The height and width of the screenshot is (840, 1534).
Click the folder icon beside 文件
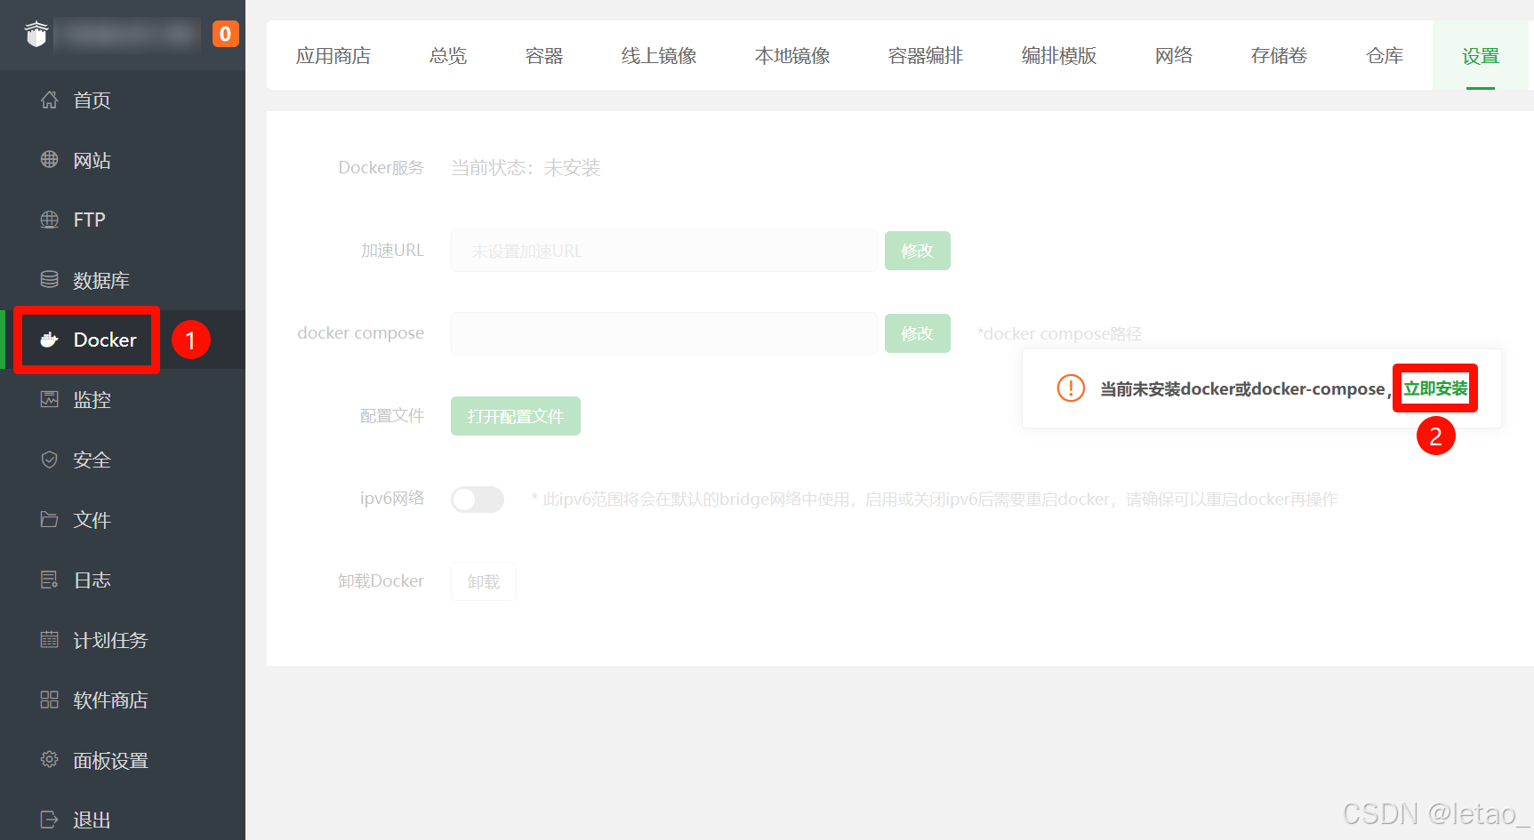pyautogui.click(x=50, y=519)
